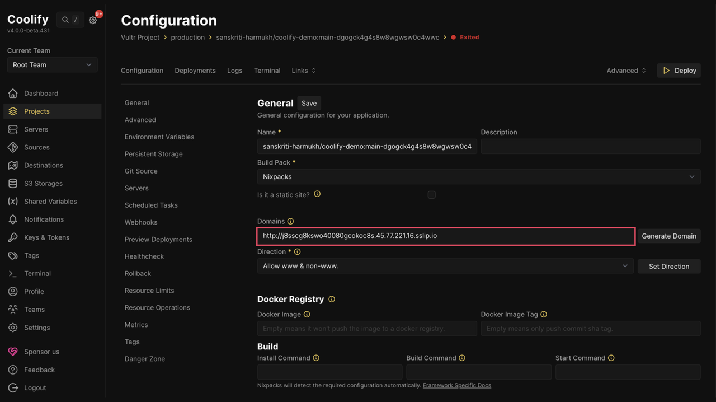Open Notifications bell icon
This screenshot has width=716, height=402.
point(13,219)
